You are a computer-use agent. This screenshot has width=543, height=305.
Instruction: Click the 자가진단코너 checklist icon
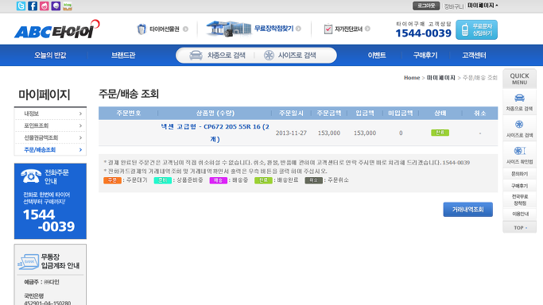[x=328, y=29]
